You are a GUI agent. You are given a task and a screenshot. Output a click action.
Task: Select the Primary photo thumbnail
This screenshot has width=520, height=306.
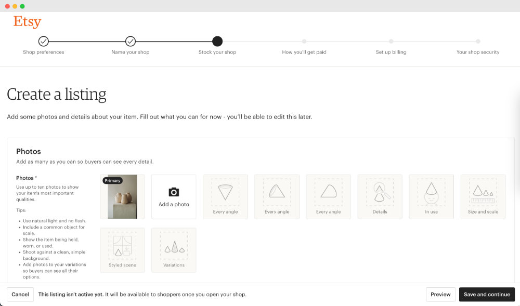click(122, 196)
